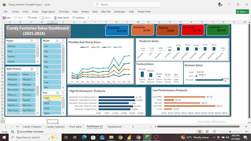Open the File menu
Image resolution: width=251 pixels, height=141 pixels.
[x=6, y=12]
